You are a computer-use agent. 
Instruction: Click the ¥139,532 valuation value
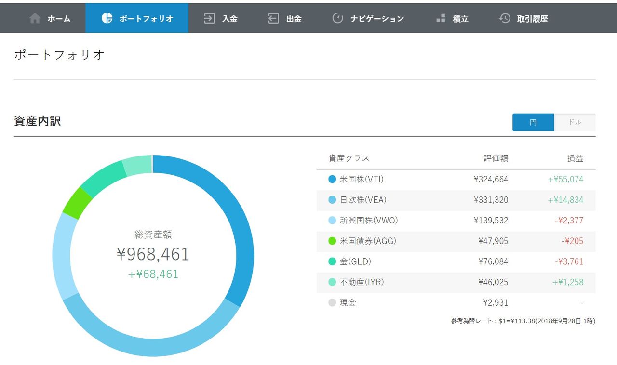pyautogui.click(x=491, y=221)
